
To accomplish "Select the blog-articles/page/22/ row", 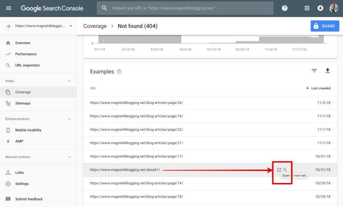I will [210, 129].
